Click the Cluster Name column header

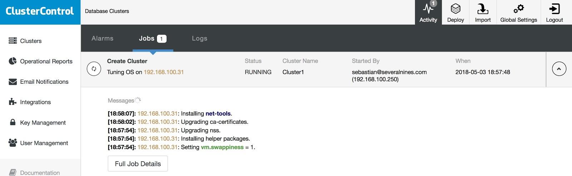coord(300,61)
